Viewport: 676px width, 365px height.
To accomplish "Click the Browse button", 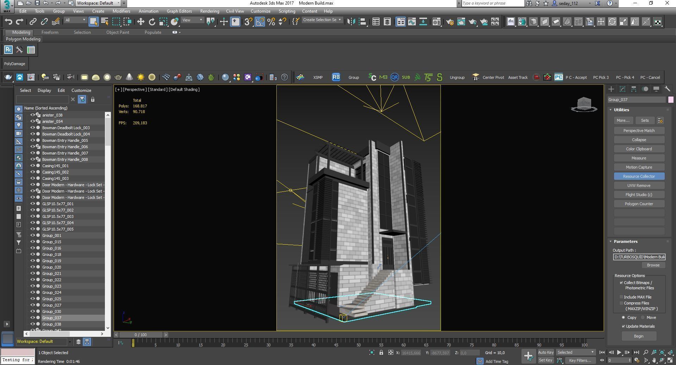I will (x=653, y=265).
